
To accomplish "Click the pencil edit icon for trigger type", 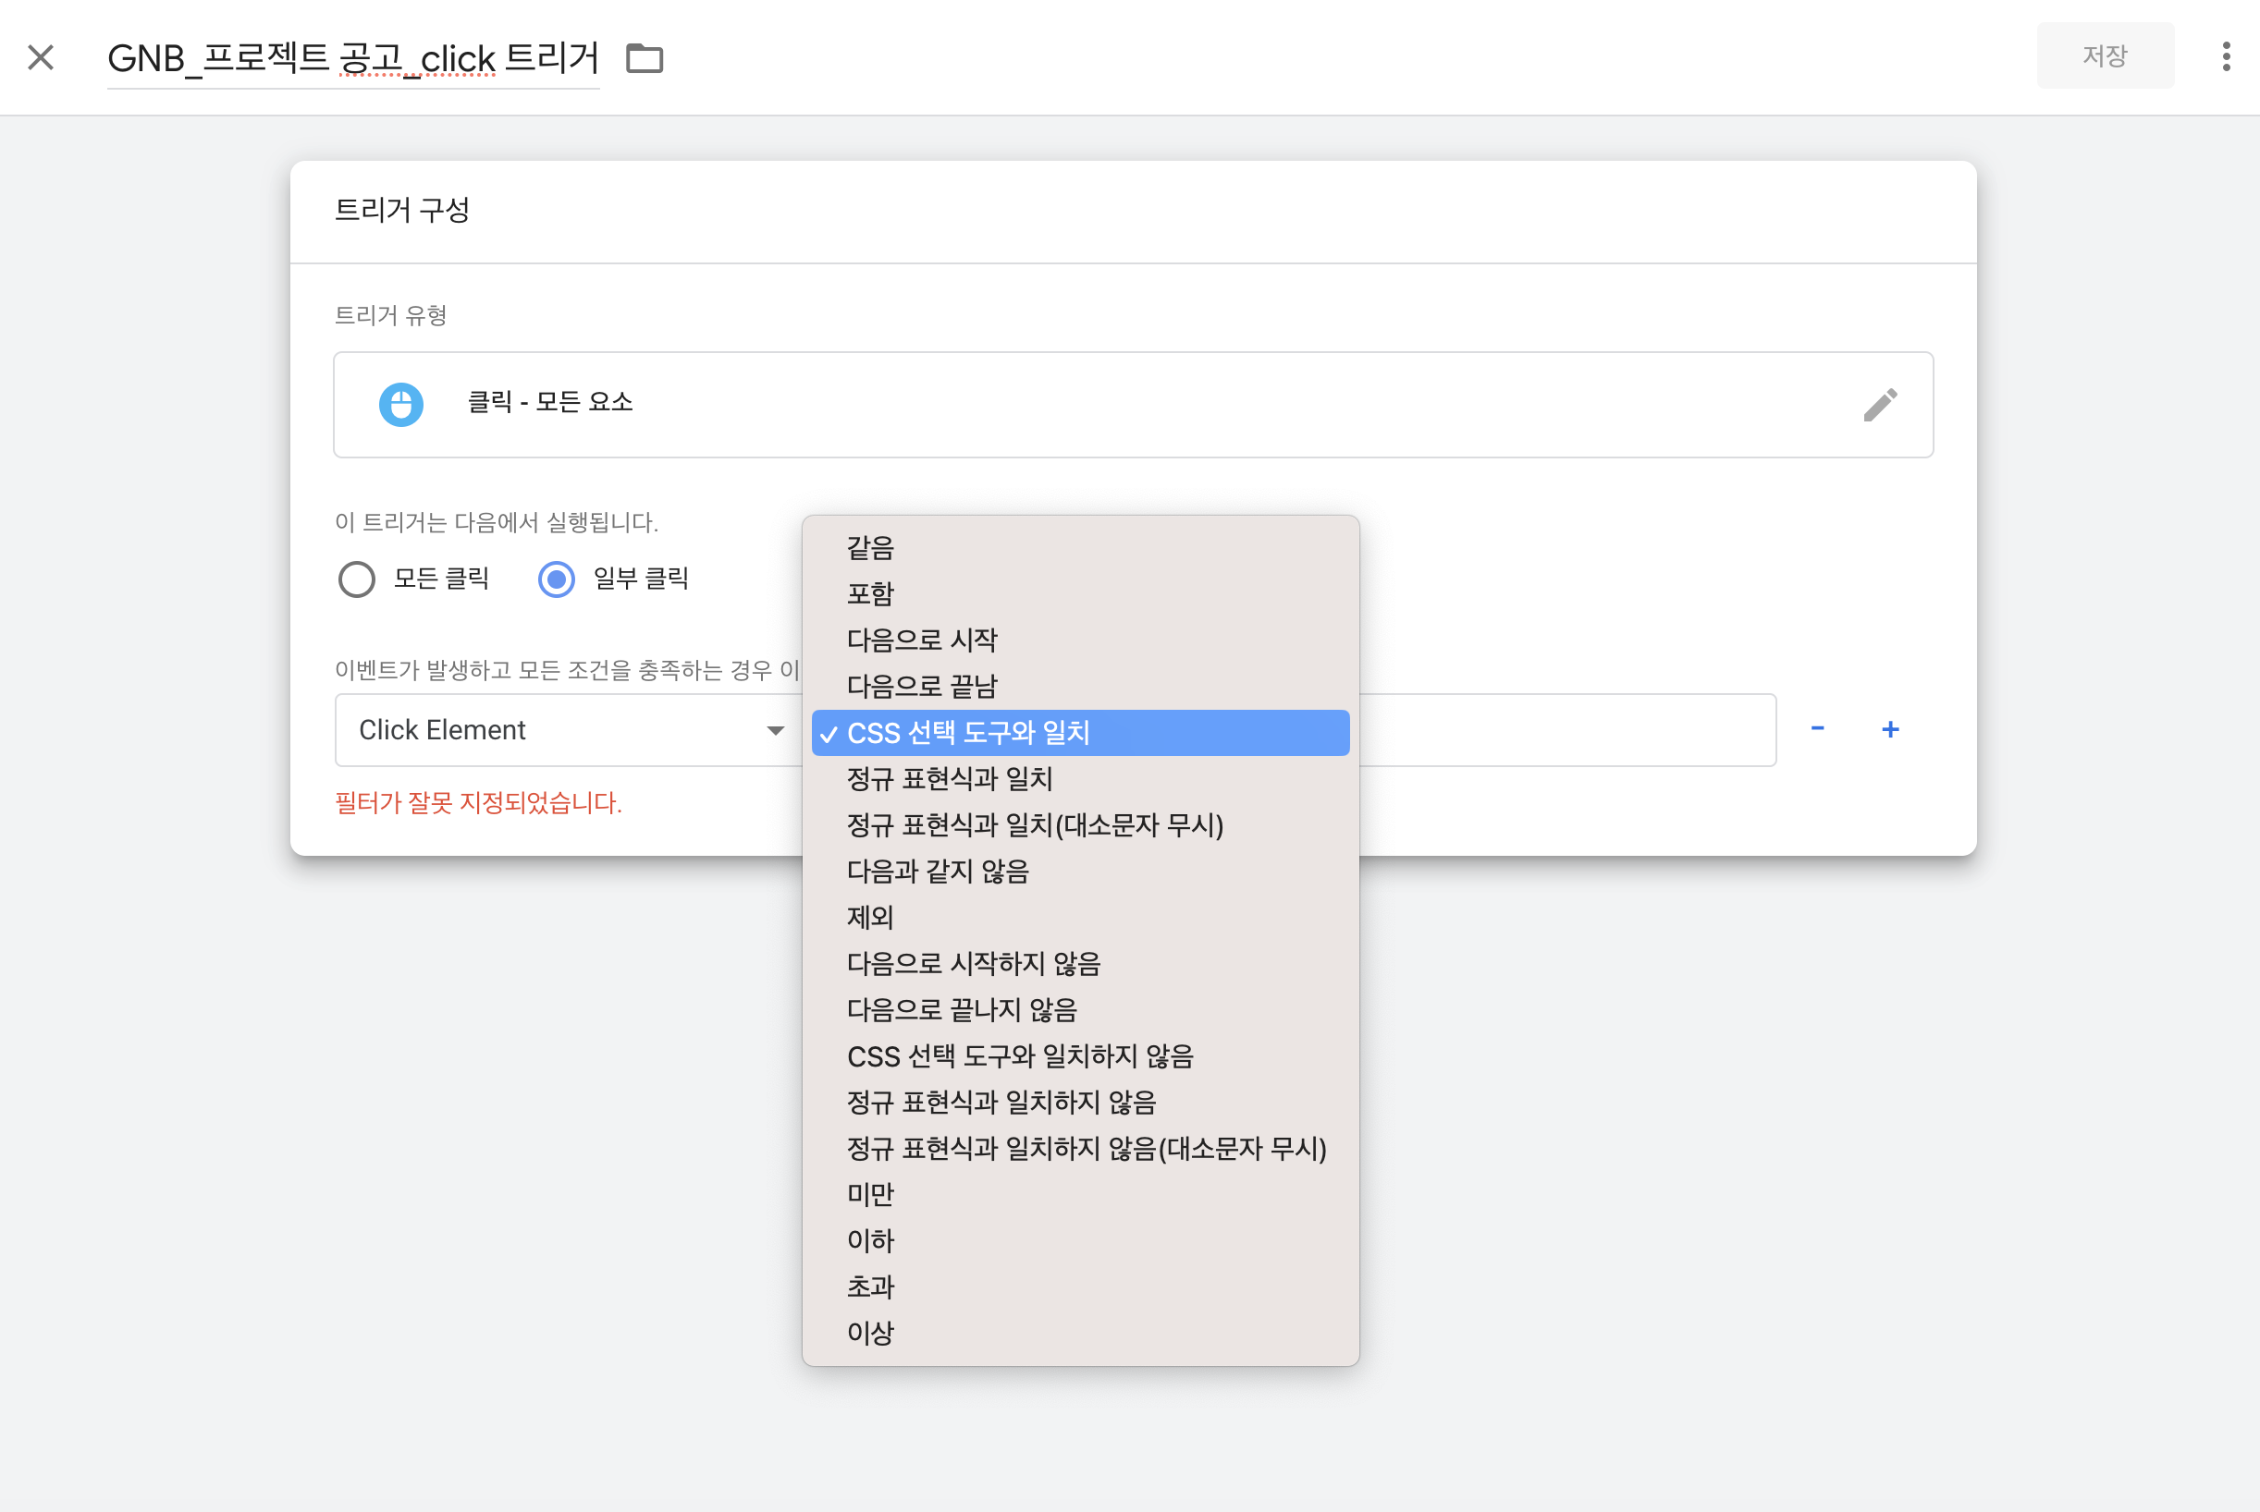I will click(1880, 405).
